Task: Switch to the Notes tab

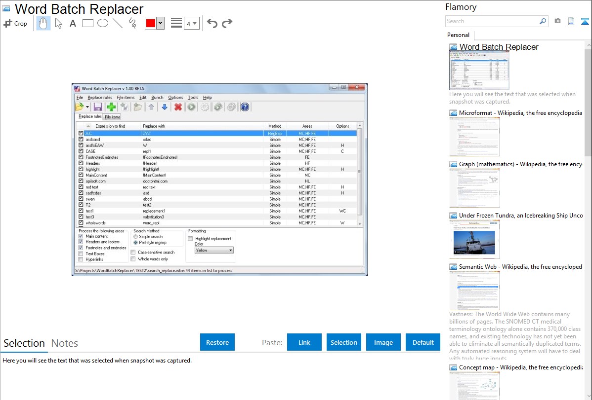Action: click(x=65, y=343)
